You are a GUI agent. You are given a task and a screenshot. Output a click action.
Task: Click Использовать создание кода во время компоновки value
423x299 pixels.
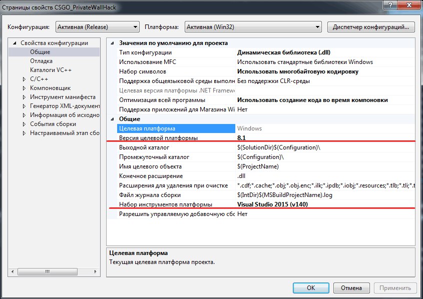point(312,100)
